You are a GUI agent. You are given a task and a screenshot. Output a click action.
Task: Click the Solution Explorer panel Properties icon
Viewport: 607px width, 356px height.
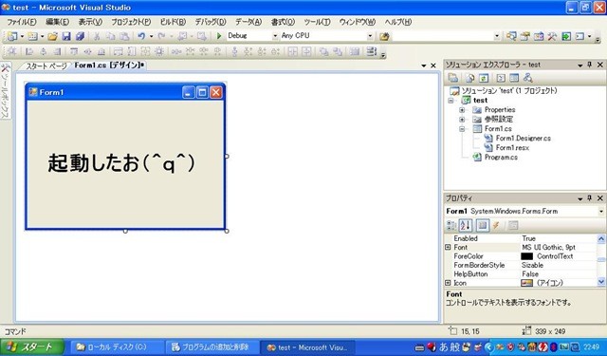click(x=453, y=78)
